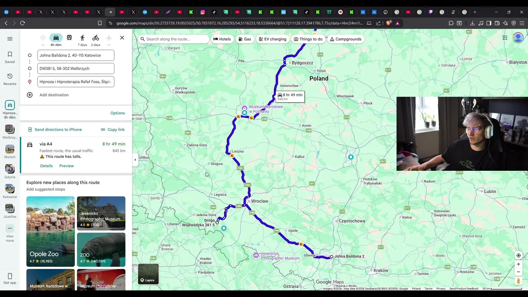Image resolution: width=528 pixels, height=297 pixels.
Task: Open the Munich recent item in sidebar
Action: tap(10, 152)
